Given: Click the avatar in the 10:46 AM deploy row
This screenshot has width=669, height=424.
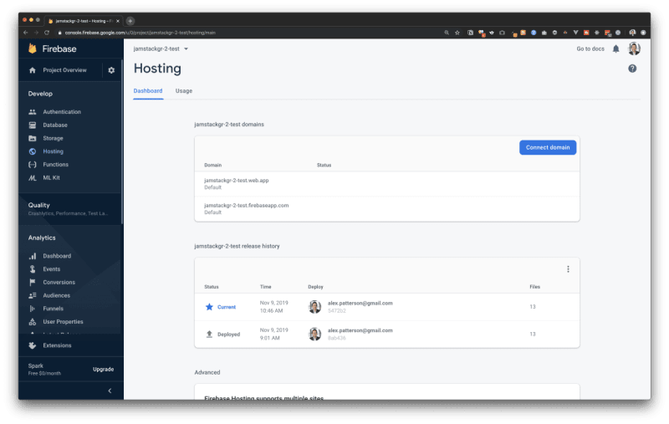Looking at the screenshot, I should pyautogui.click(x=315, y=307).
